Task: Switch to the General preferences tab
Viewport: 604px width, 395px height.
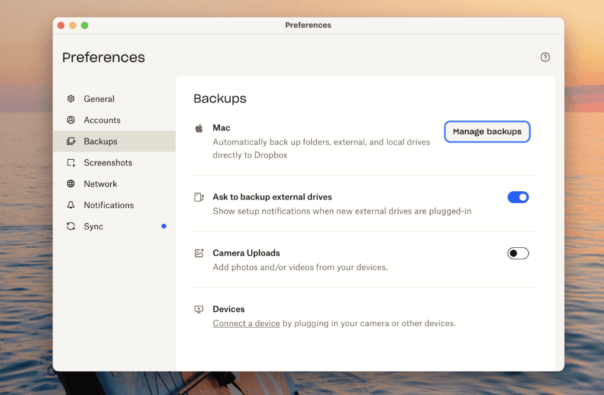Action: (99, 99)
